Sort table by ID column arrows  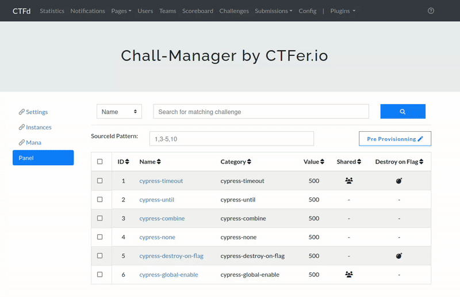tap(127, 162)
